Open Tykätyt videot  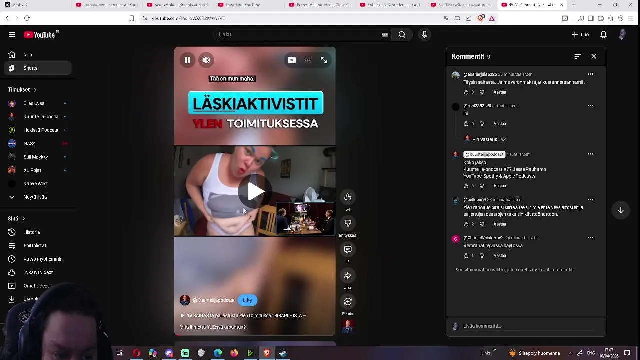(38, 272)
